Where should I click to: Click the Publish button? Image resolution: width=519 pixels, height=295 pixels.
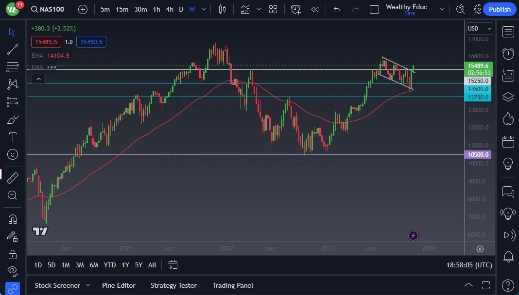tap(500, 9)
